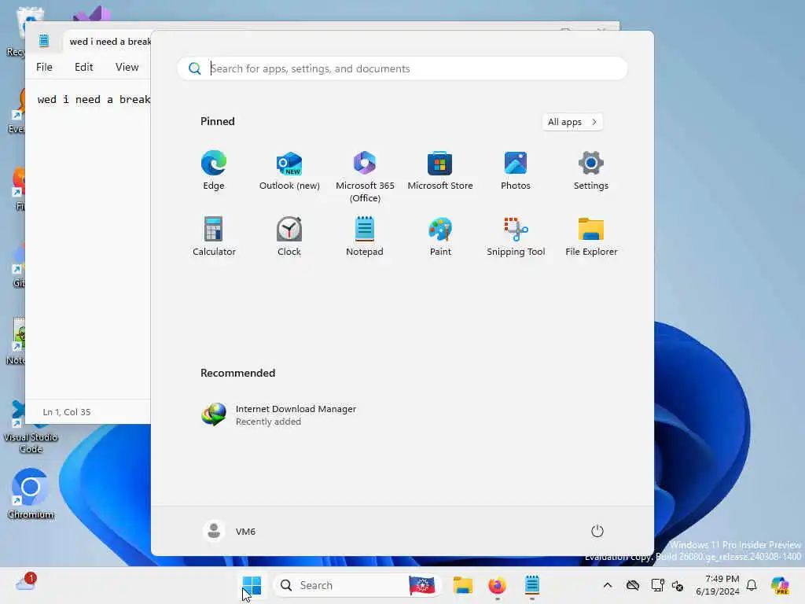Viewport: 805px width, 604px height.
Task: Launch the Snipping Tool
Action: (516, 236)
